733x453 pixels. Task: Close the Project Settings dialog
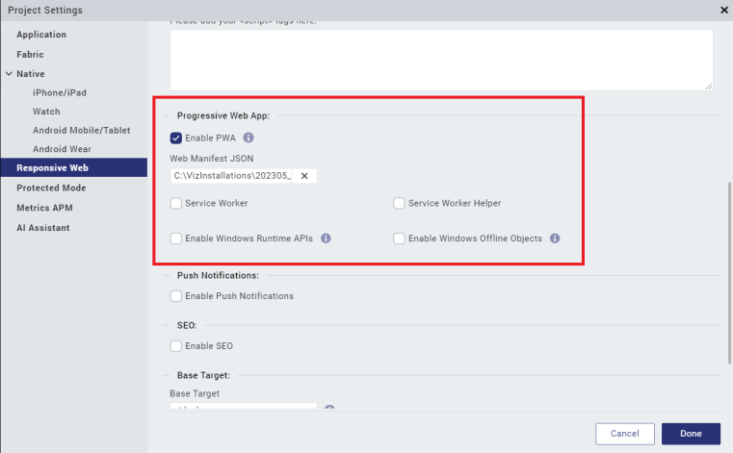(x=723, y=10)
